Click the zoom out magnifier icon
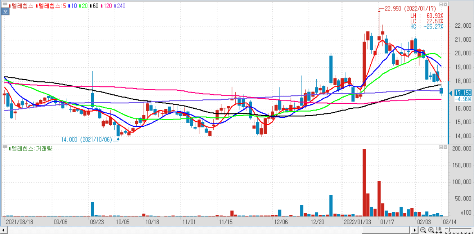Screen dimensions: 474x234 pyautogui.click(x=423, y=230)
